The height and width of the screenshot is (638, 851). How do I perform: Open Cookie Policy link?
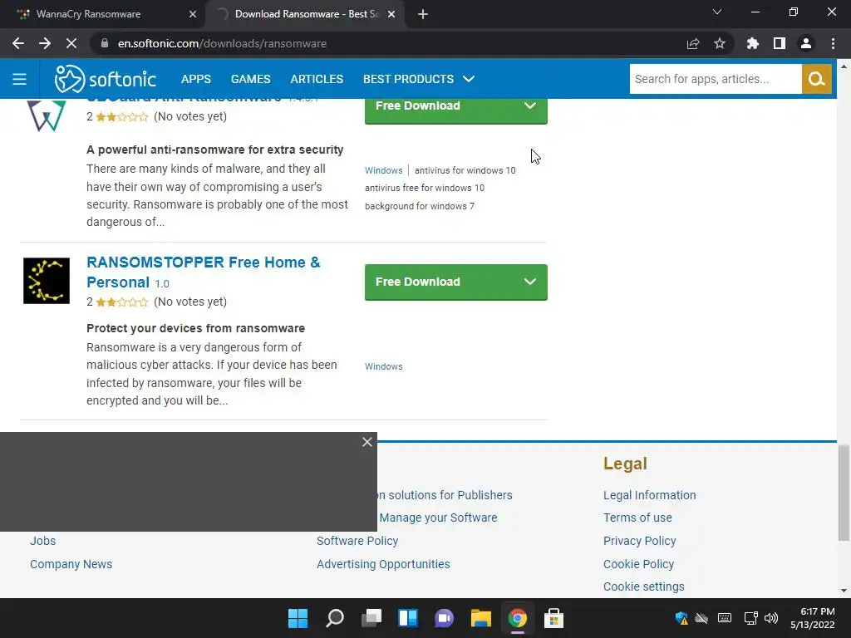[x=639, y=564]
